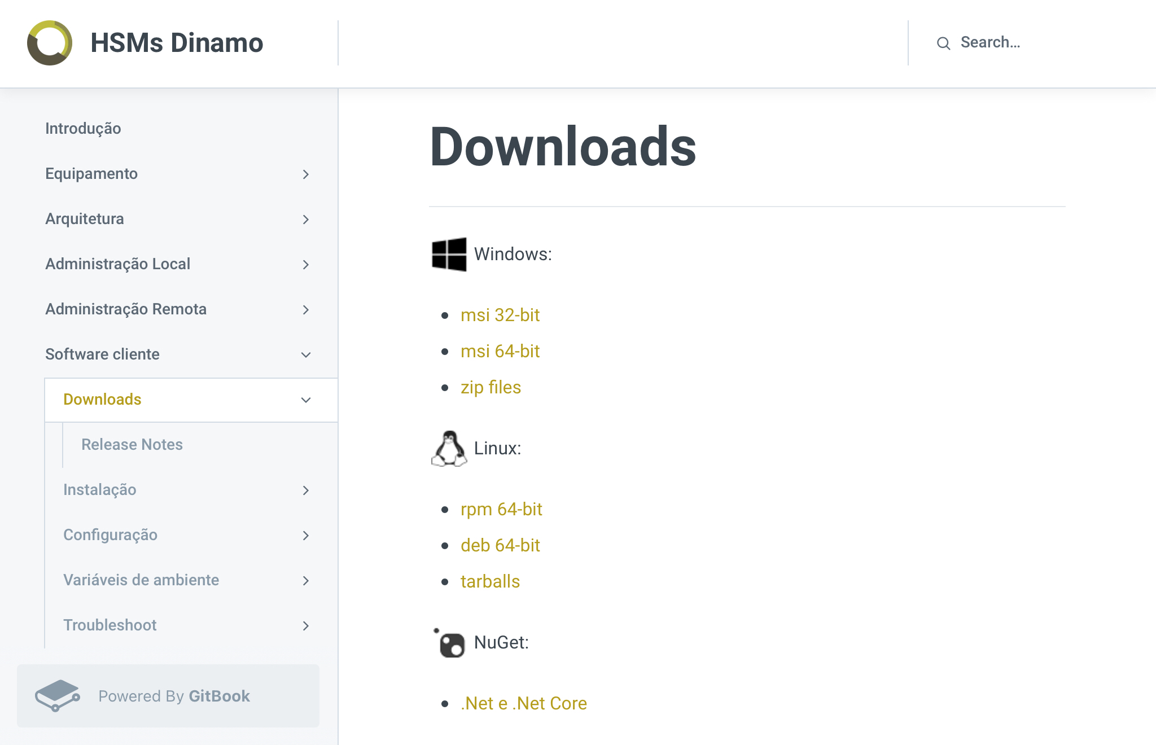Click the Windows: section label
Screen dimensions: 1156x745
tap(513, 255)
